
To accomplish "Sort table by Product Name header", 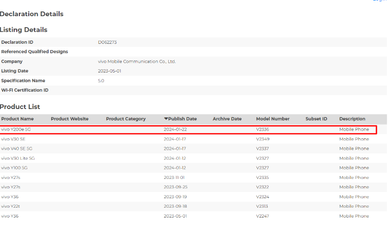I will (x=17, y=119).
